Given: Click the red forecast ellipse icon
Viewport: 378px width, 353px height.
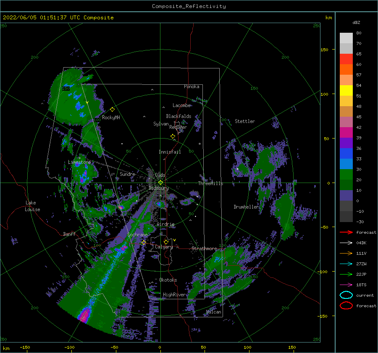Looking at the screenshot, I should click(346, 306).
